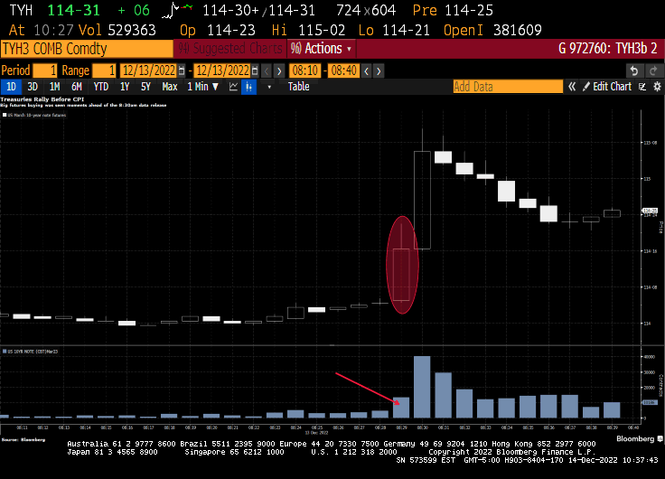
Task: Select the 1M range tab
Action: pos(54,87)
